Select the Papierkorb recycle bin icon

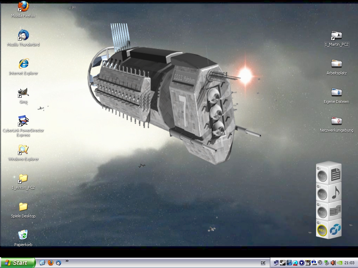23,235
